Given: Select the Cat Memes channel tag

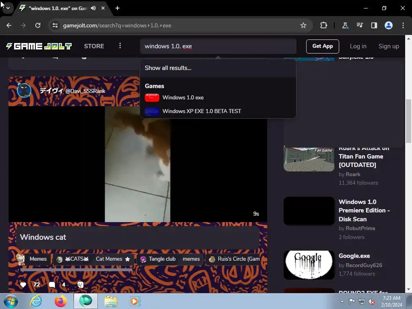Looking at the screenshot, I should (x=113, y=259).
